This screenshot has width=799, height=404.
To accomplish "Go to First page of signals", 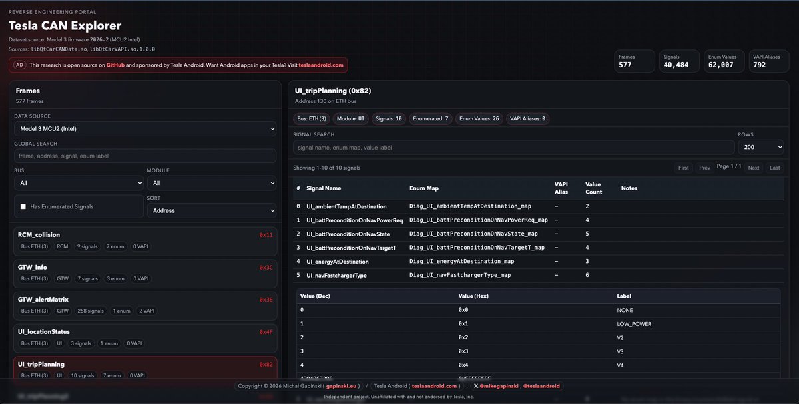I will pos(683,168).
